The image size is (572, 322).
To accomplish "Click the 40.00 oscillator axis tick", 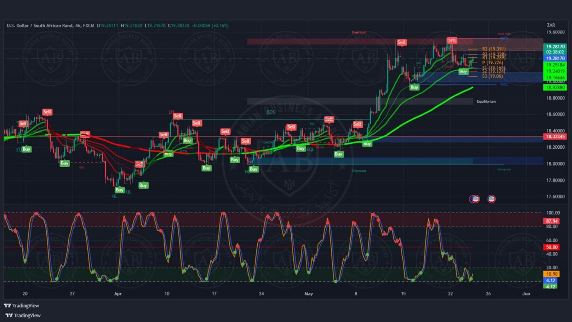I will point(552,254).
